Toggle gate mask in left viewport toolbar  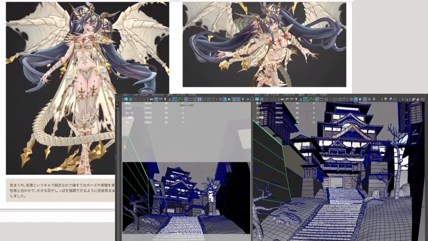tap(199, 99)
